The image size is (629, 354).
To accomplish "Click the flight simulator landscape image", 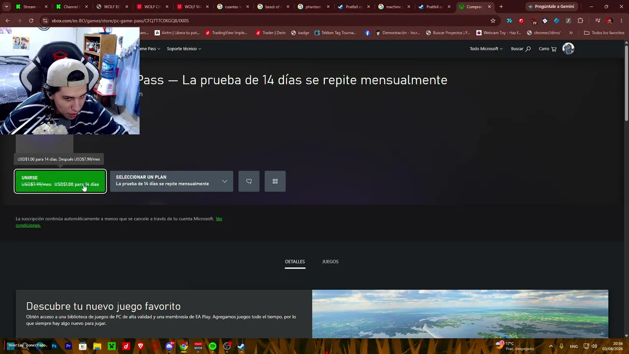I will (460, 314).
